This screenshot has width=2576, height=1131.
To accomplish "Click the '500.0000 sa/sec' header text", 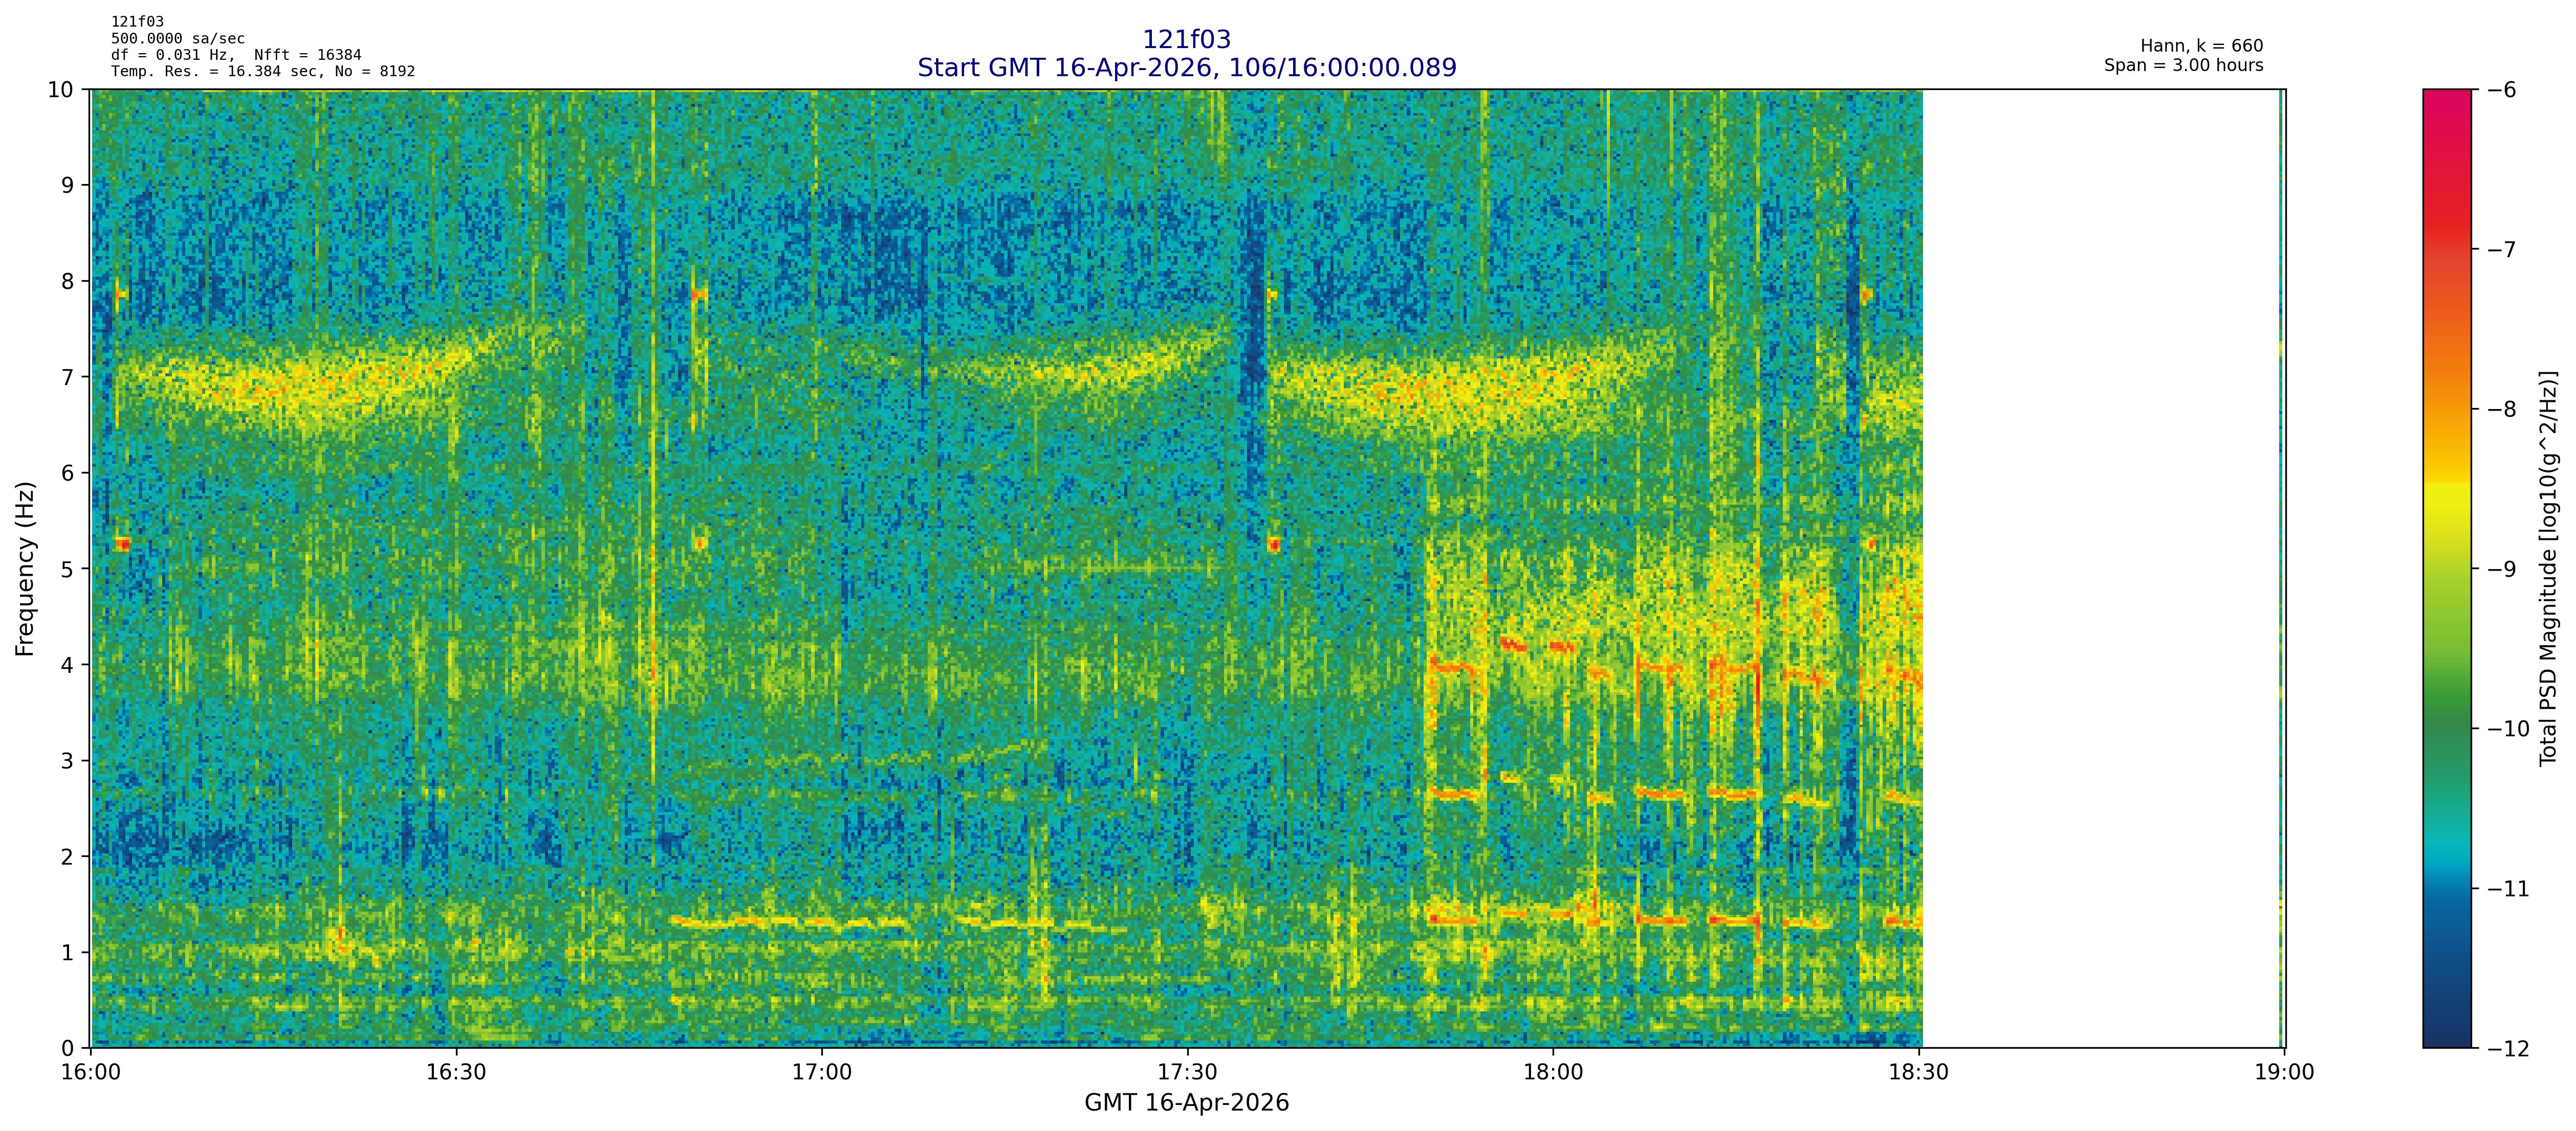I will [x=177, y=39].
